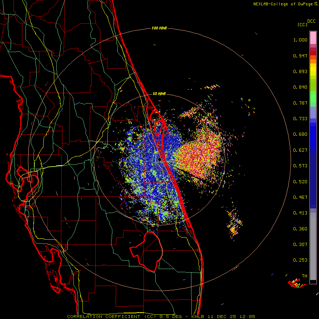Click the KMLB radar site marker at center

[x=159, y=160]
